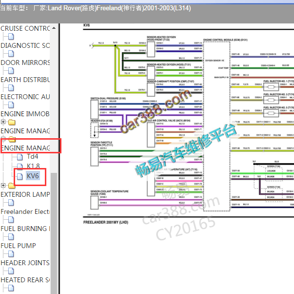Open the Td4 wiring diagram entry

pos(33,156)
